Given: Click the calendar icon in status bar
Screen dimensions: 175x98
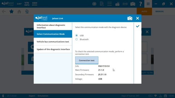Looking at the screenshot, I should [165, 96].
